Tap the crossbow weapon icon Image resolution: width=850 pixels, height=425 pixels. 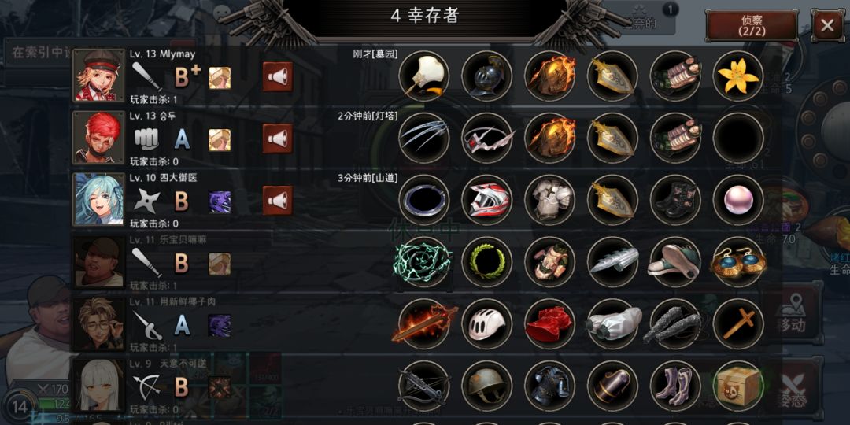coord(424,386)
